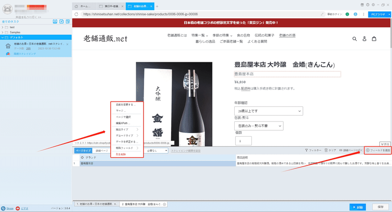392x212 pixels.
Task: Close the 実行中 tab
Action: [122, 6]
